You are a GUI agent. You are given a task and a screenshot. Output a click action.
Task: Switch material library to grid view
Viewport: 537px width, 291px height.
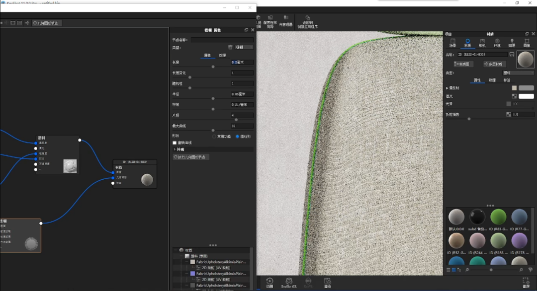click(x=454, y=270)
